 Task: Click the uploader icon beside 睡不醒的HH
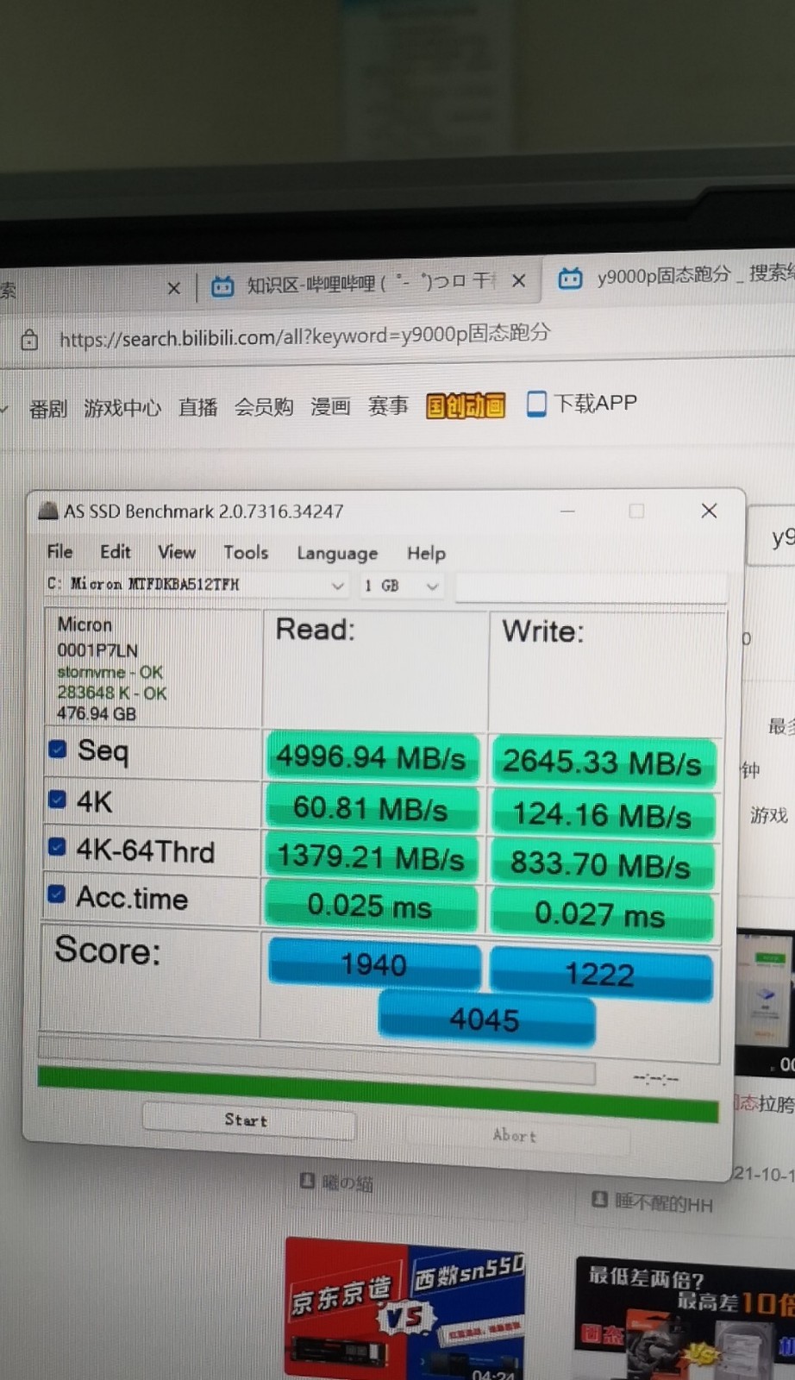click(600, 1199)
